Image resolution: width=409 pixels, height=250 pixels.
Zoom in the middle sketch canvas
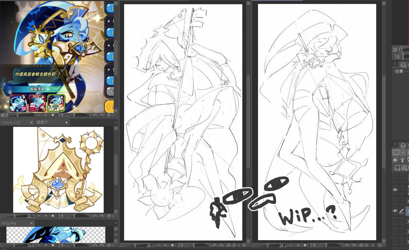pos(165,245)
